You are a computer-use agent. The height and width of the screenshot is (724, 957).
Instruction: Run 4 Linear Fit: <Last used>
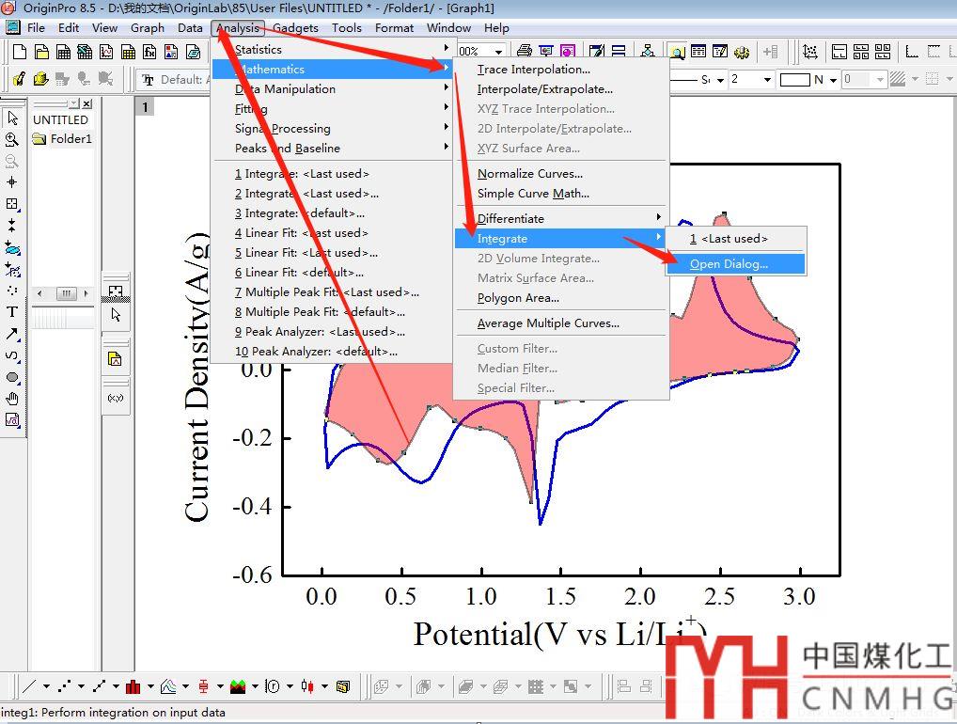pos(301,233)
